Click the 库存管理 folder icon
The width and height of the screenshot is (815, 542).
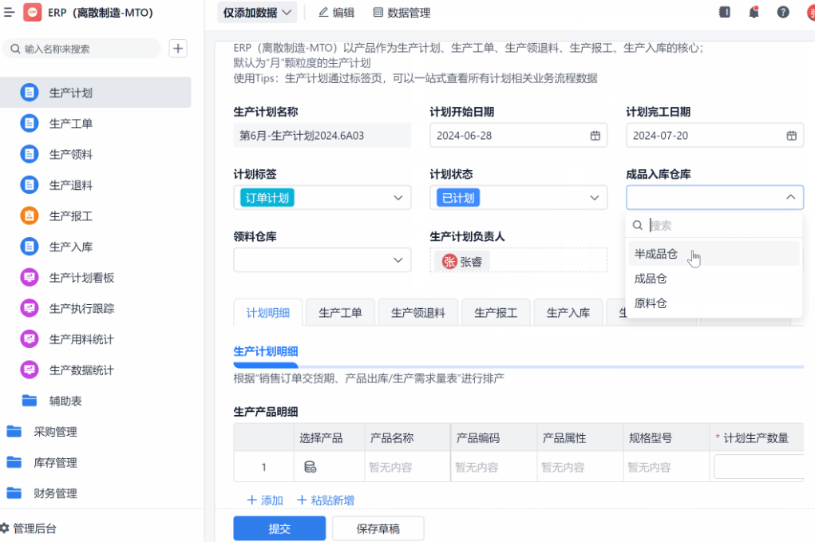(14, 462)
